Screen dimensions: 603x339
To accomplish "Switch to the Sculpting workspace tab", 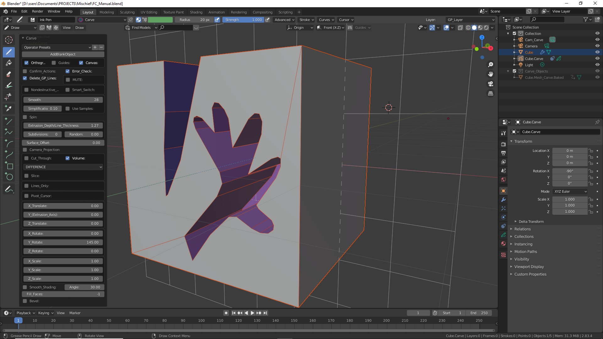I will coord(127,12).
